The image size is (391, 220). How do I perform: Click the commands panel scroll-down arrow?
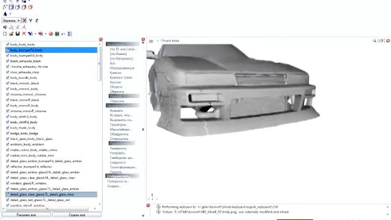[x=143, y=216]
